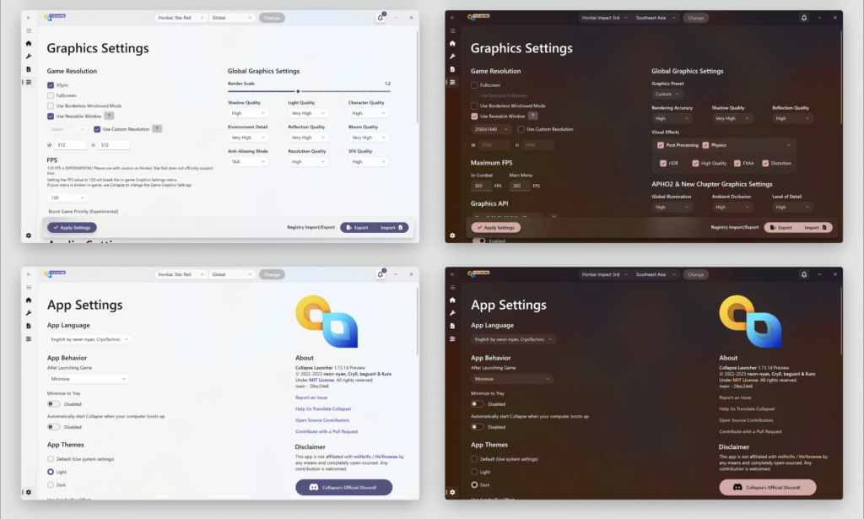
Task: Toggle the hamburger menu in the light Graphics Settings window
Action: click(x=29, y=30)
